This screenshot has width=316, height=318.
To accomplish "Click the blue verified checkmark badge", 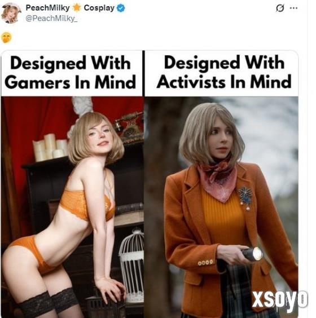I will tap(121, 8).
